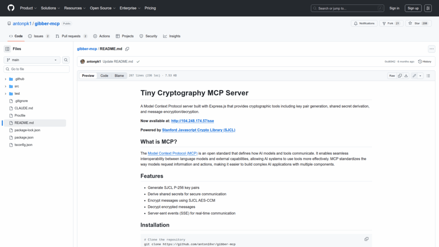The image size is (439, 247).
Task: Open the outline list icon
Action: (428, 75)
